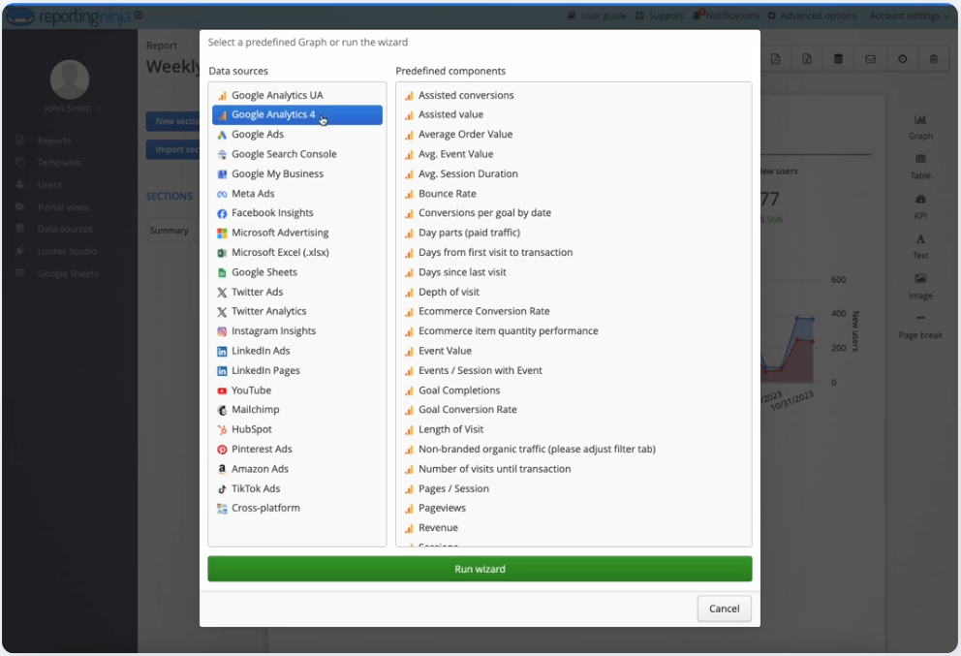Choose Amazon Ads data source
The width and height of the screenshot is (961, 656).
pos(297,468)
